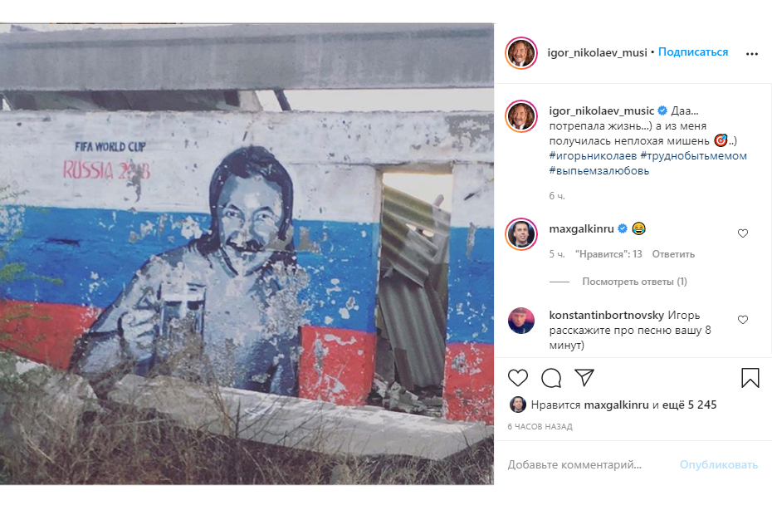
Task: Open the three-dot more options menu
Action: 752,54
